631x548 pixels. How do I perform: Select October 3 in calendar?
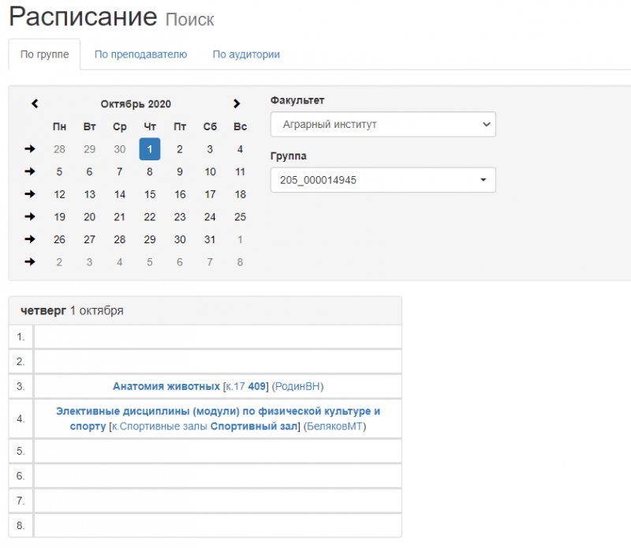pos(210,149)
